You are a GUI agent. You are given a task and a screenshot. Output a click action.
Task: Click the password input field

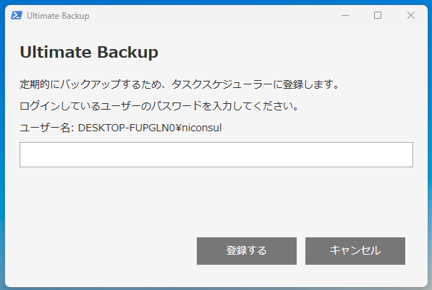216,154
